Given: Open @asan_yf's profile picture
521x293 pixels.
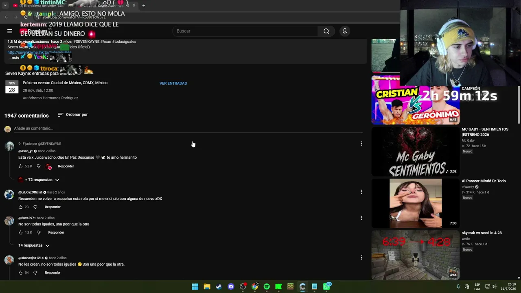Looking at the screenshot, I should coord(9,146).
